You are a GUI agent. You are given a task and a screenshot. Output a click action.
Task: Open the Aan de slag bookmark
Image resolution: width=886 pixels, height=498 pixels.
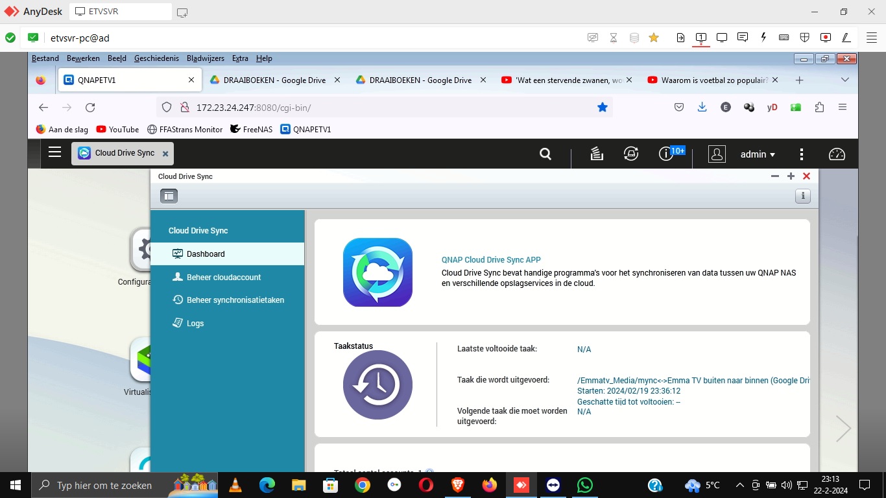(62, 129)
